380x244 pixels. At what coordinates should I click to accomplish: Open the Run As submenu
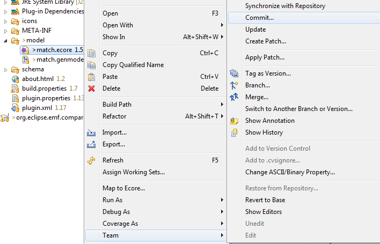click(156, 200)
